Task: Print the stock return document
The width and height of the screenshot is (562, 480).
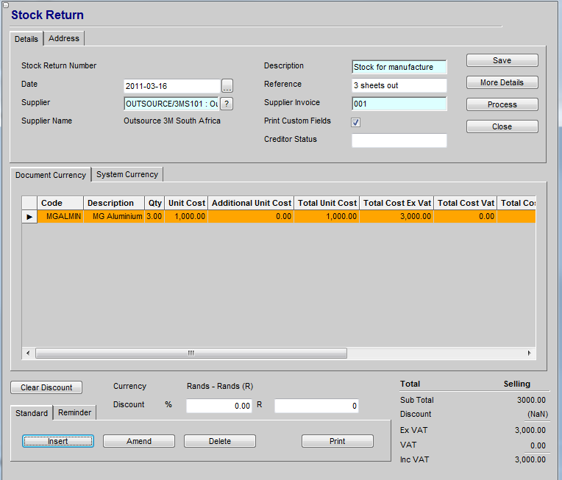Action: tap(338, 441)
